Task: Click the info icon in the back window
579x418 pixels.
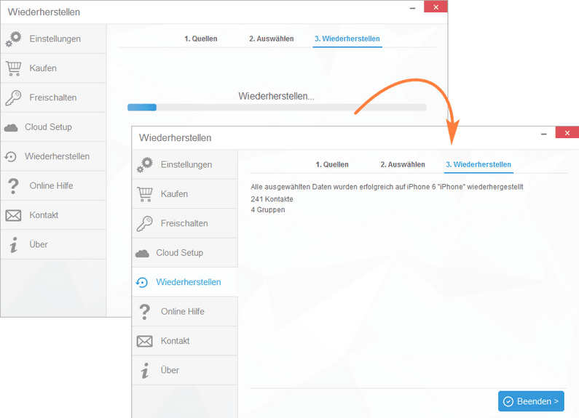Action: [x=14, y=245]
